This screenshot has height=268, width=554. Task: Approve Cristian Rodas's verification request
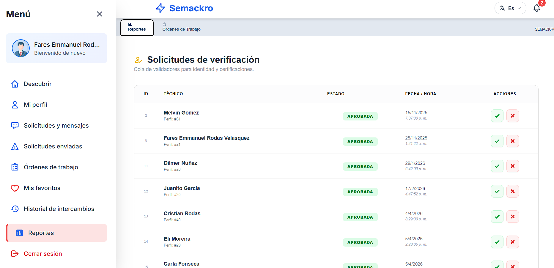click(x=497, y=217)
